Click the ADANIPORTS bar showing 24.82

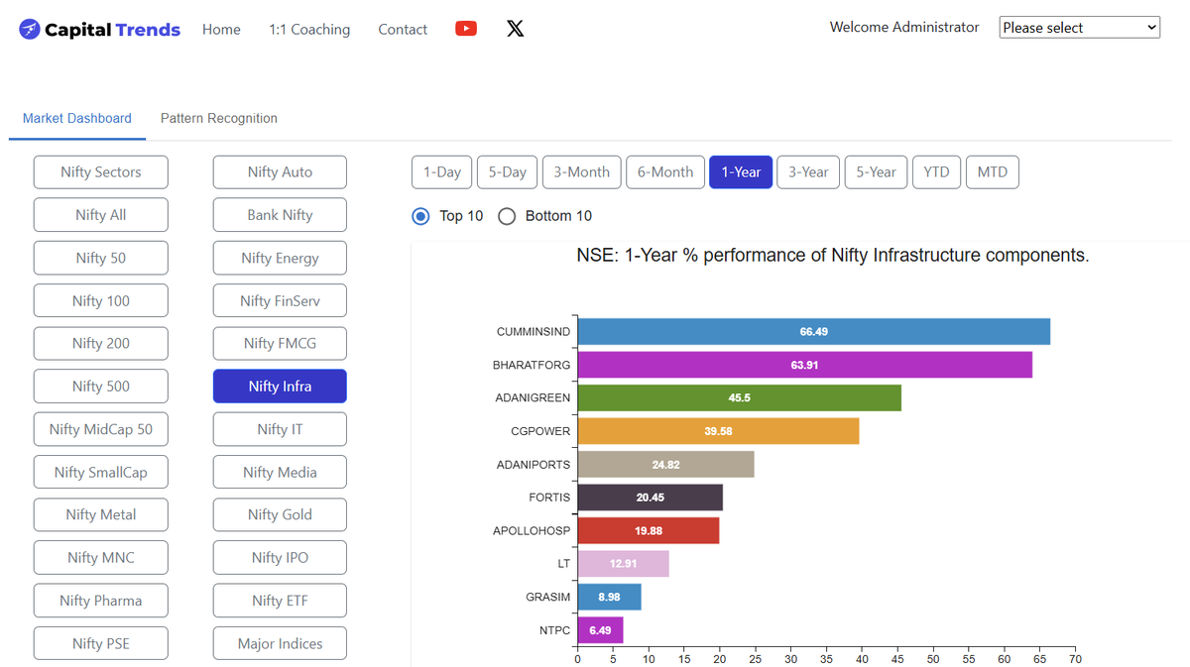[666, 465]
